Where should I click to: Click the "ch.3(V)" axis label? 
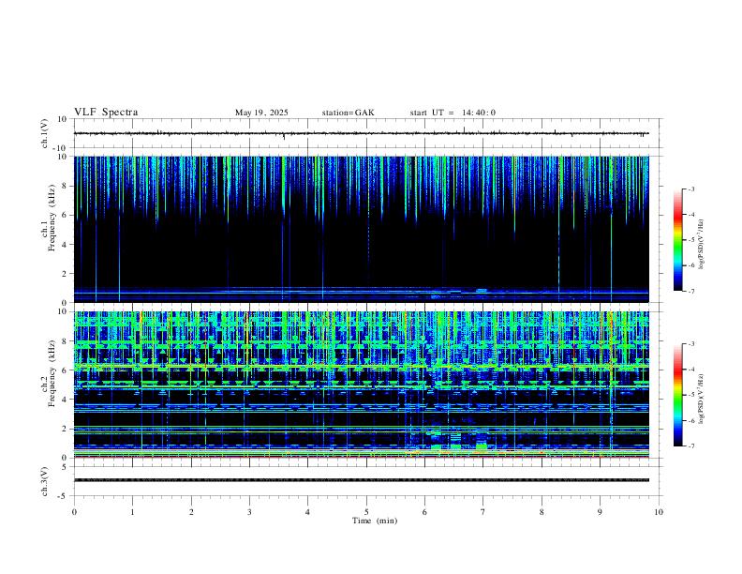[x=45, y=482]
